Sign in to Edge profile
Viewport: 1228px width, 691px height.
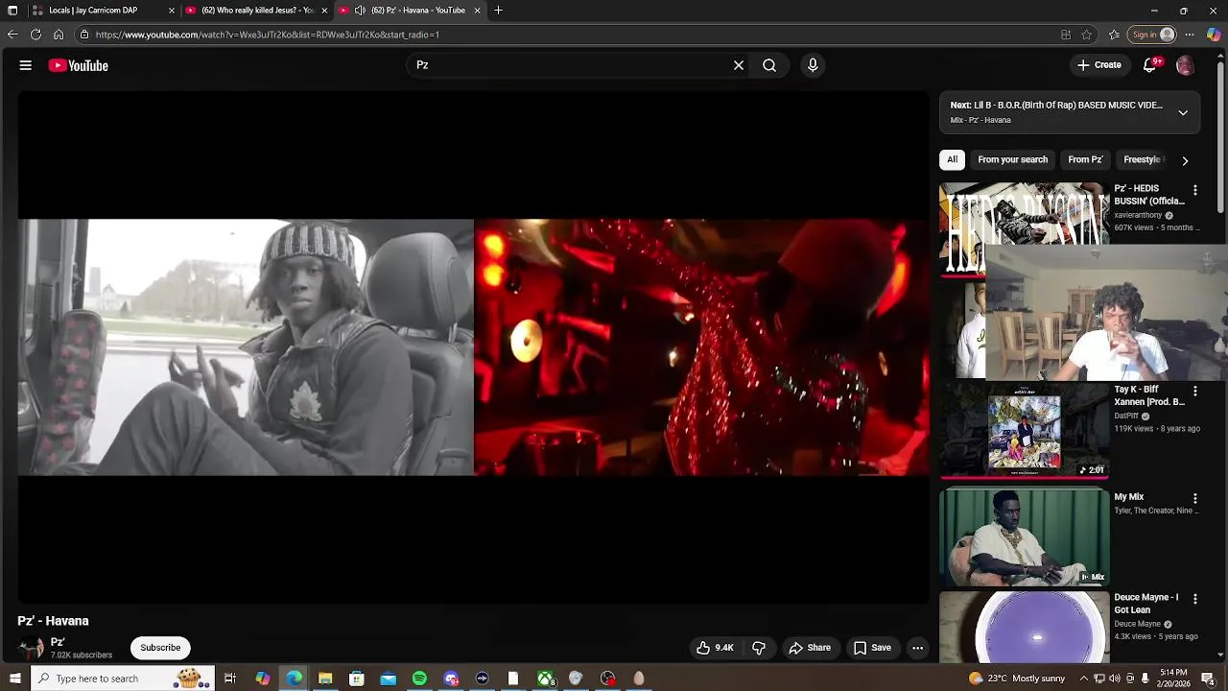(x=1153, y=35)
